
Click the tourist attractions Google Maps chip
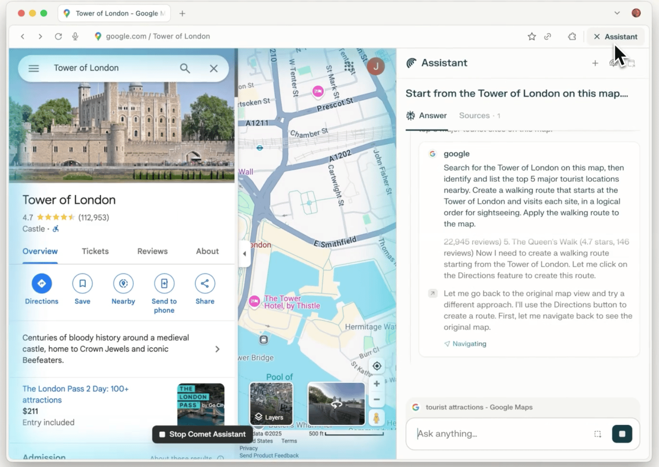pyautogui.click(x=523, y=407)
